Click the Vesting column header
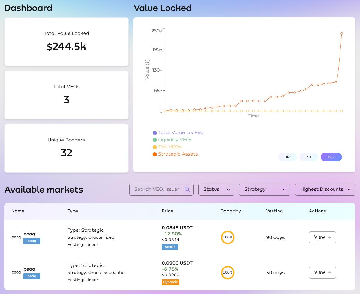Screen dimensions: 360x294 point(274,211)
